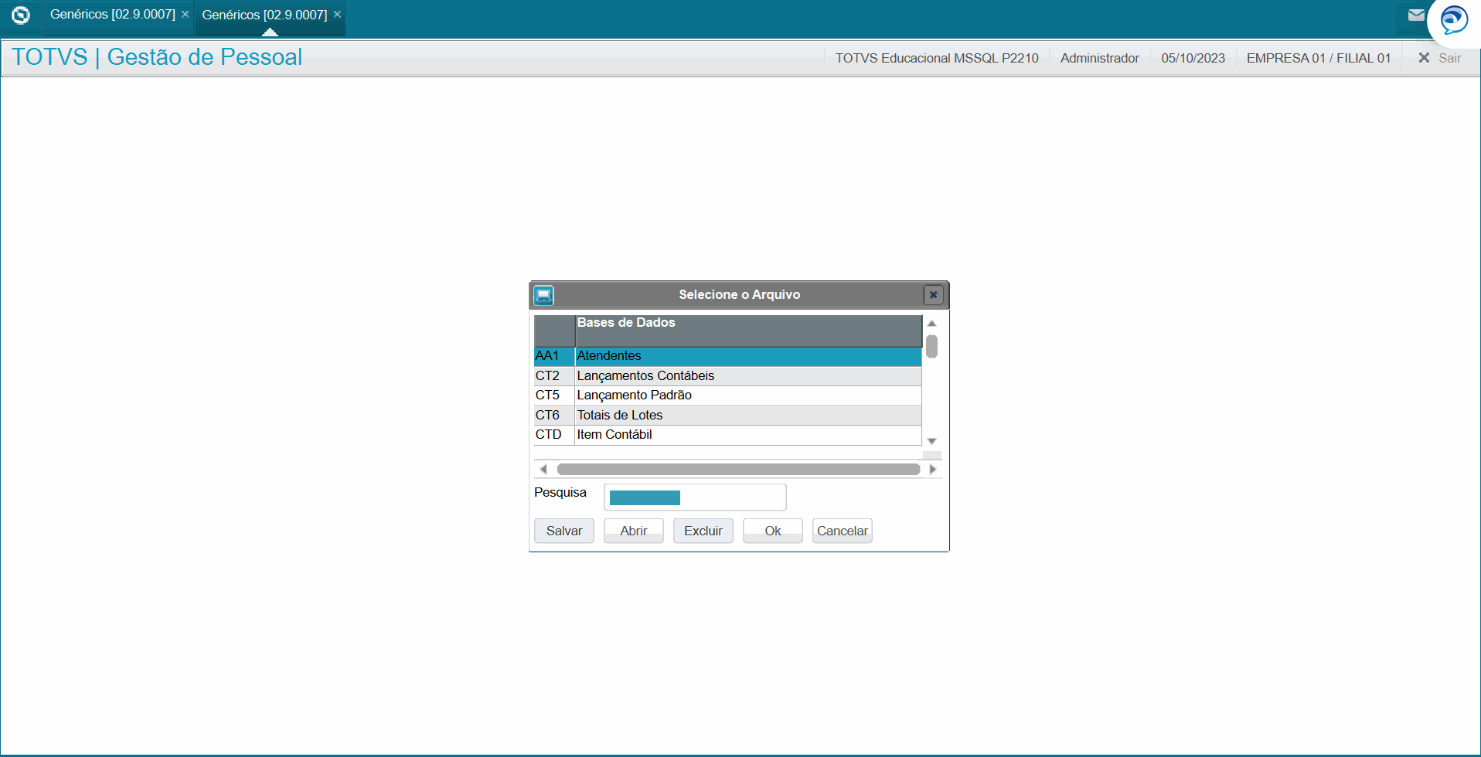The width and height of the screenshot is (1481, 757).
Task: Click the CT5 code cell
Action: click(554, 395)
